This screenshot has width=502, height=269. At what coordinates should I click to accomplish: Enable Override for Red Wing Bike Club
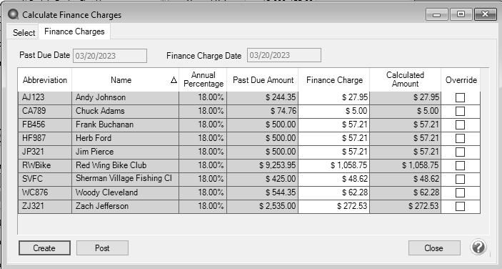460,165
